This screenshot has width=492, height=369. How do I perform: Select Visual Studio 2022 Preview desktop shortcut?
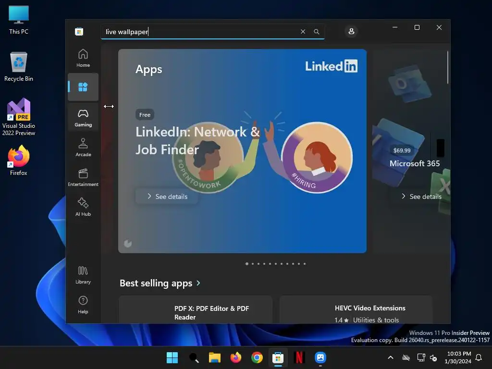coord(19,117)
